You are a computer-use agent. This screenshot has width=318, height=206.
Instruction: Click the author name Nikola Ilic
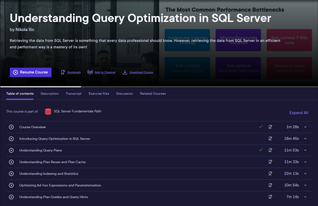[x=25, y=29]
